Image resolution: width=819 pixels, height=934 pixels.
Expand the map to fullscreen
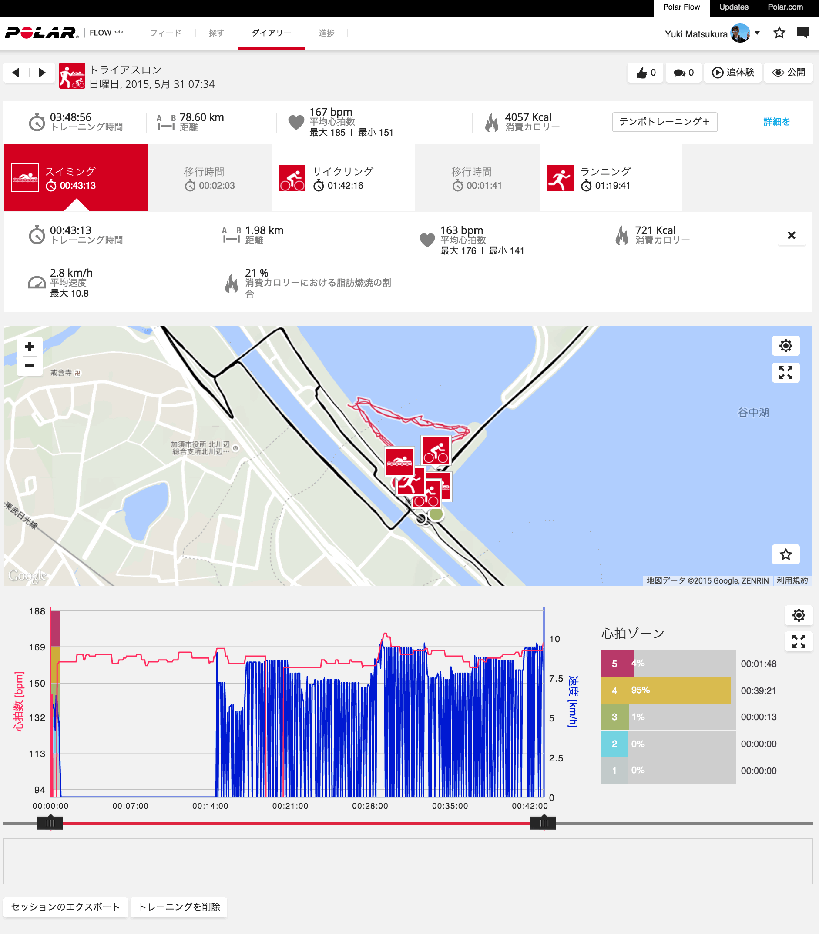click(x=785, y=373)
